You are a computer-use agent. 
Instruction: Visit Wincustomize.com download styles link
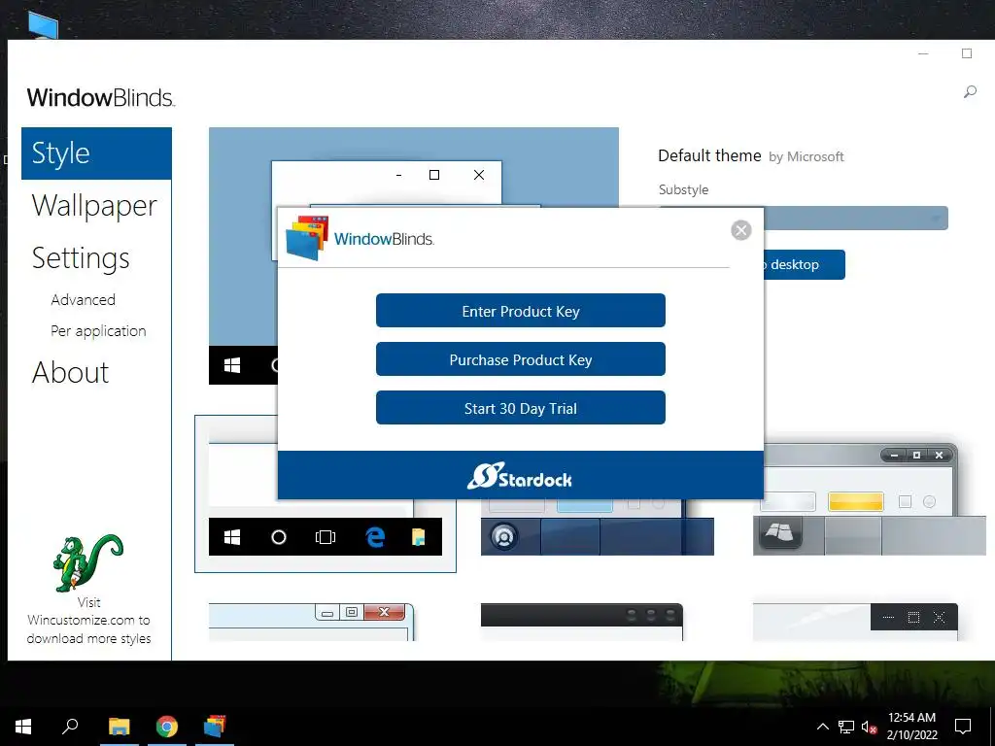[88, 621]
